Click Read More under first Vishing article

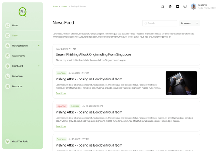[x=61, y=93]
